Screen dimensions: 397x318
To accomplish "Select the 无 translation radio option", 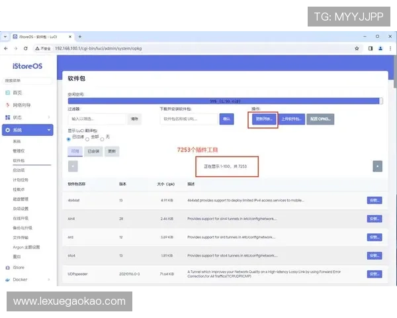I will coord(104,137).
